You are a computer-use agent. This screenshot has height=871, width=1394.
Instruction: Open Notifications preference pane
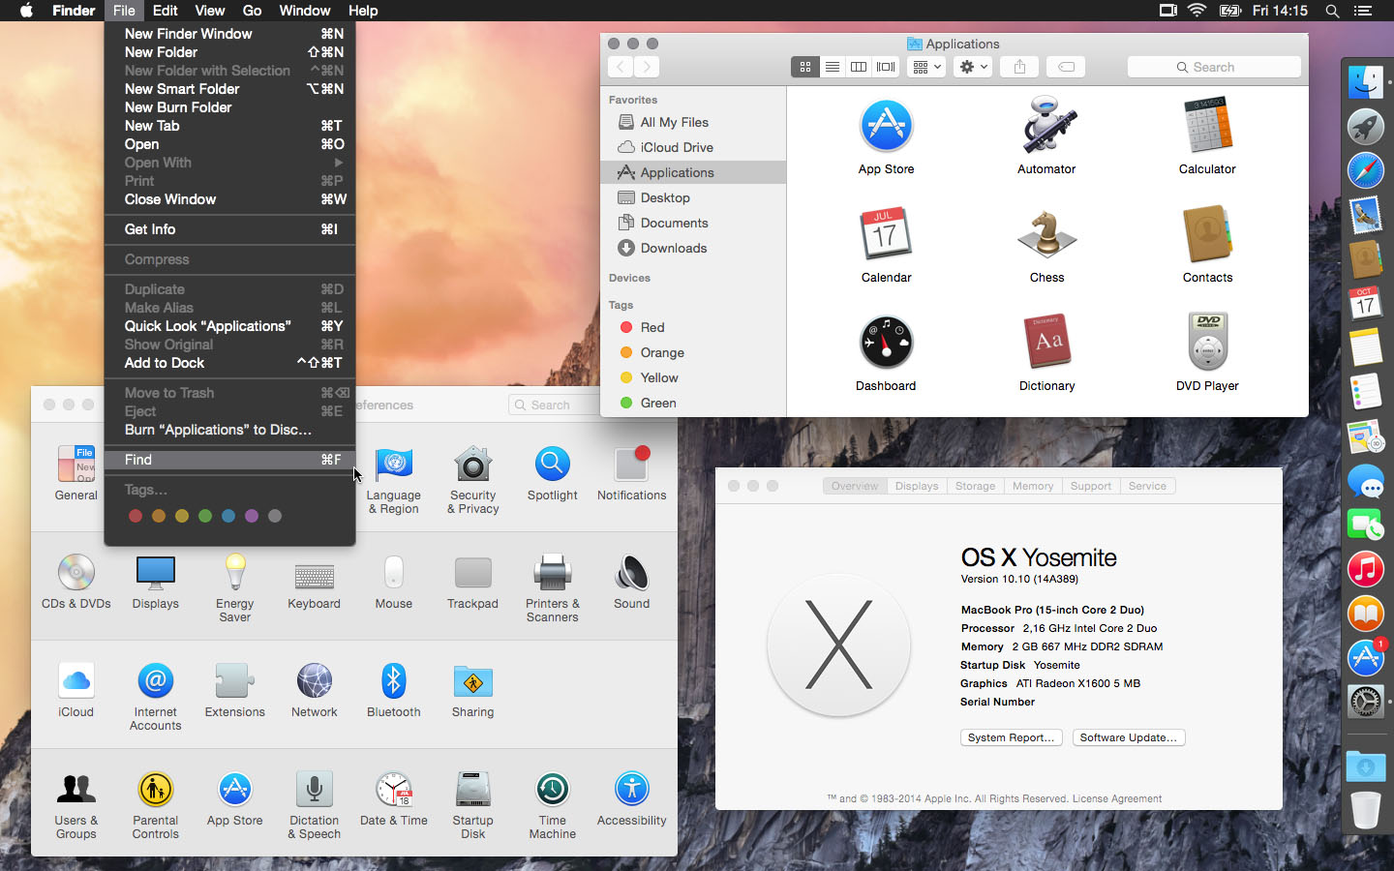631,465
